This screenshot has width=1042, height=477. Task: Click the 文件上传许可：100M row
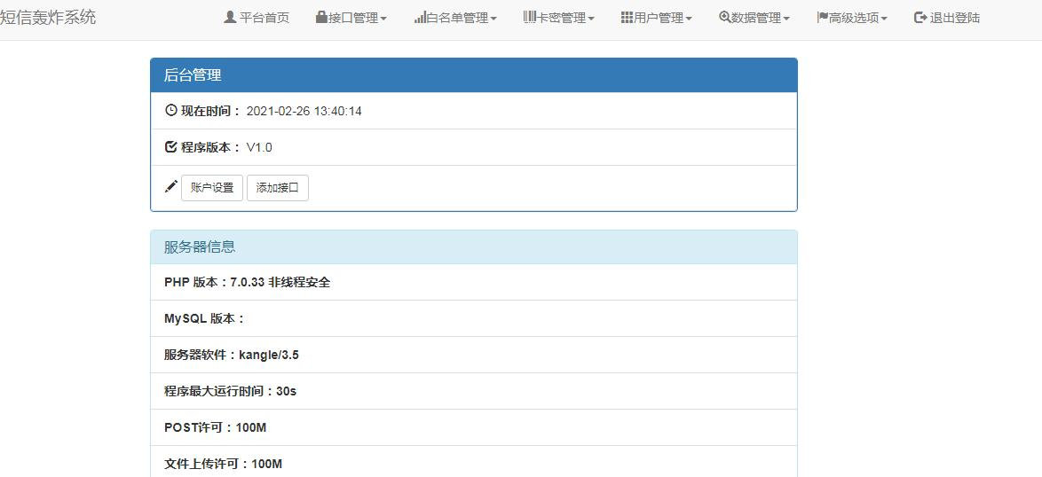[x=474, y=462]
